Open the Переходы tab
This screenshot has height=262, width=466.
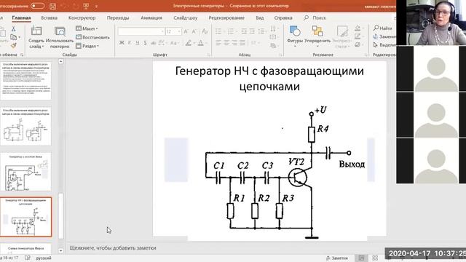tap(118, 17)
